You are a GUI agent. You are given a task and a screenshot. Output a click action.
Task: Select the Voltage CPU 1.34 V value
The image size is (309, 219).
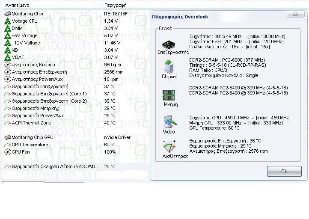(111, 21)
